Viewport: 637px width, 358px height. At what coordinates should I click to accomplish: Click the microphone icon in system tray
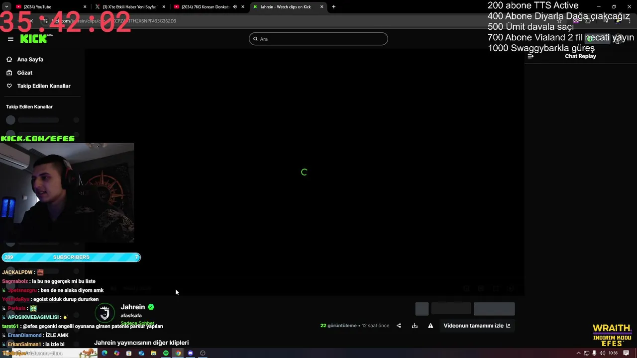595,353
